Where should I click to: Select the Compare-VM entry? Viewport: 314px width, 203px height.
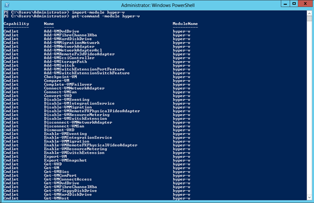click(x=57, y=81)
